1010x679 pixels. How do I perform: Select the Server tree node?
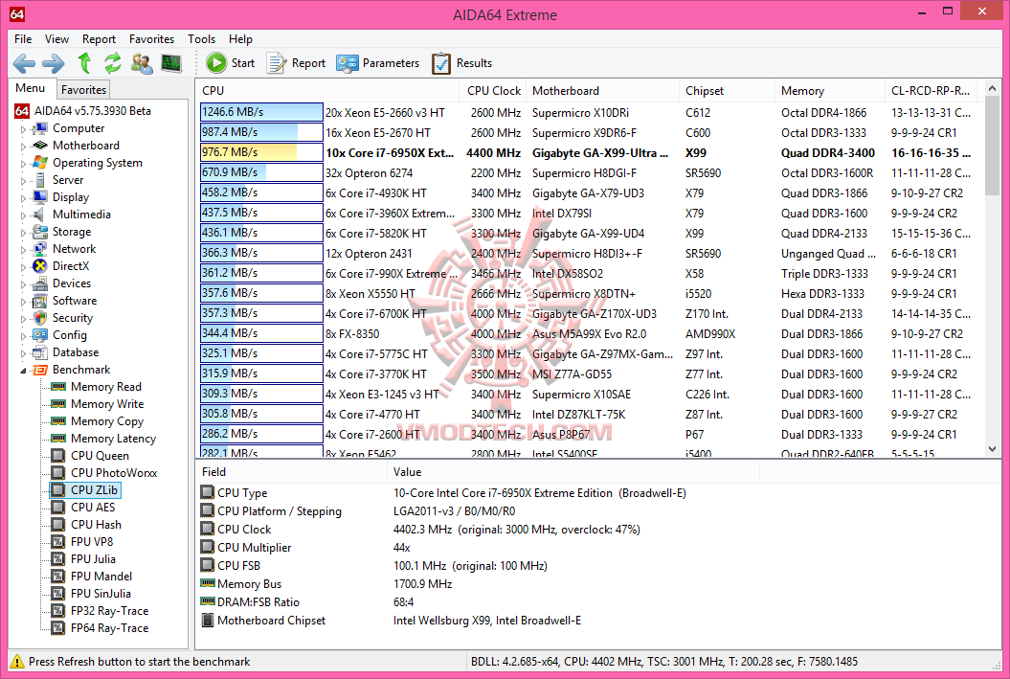68,180
